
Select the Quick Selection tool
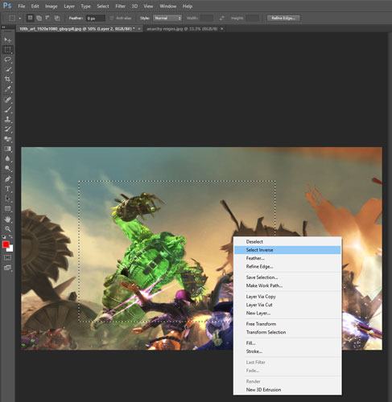tap(7, 69)
